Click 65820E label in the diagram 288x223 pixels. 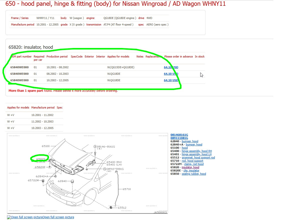pyautogui.click(x=40, y=167)
